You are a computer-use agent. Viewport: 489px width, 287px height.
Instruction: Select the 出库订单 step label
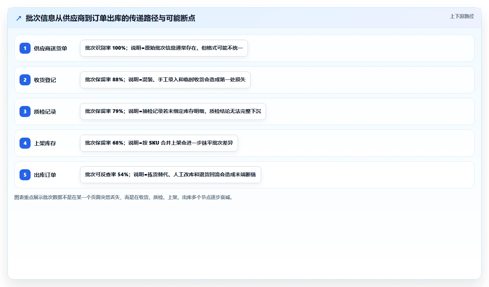click(x=45, y=175)
